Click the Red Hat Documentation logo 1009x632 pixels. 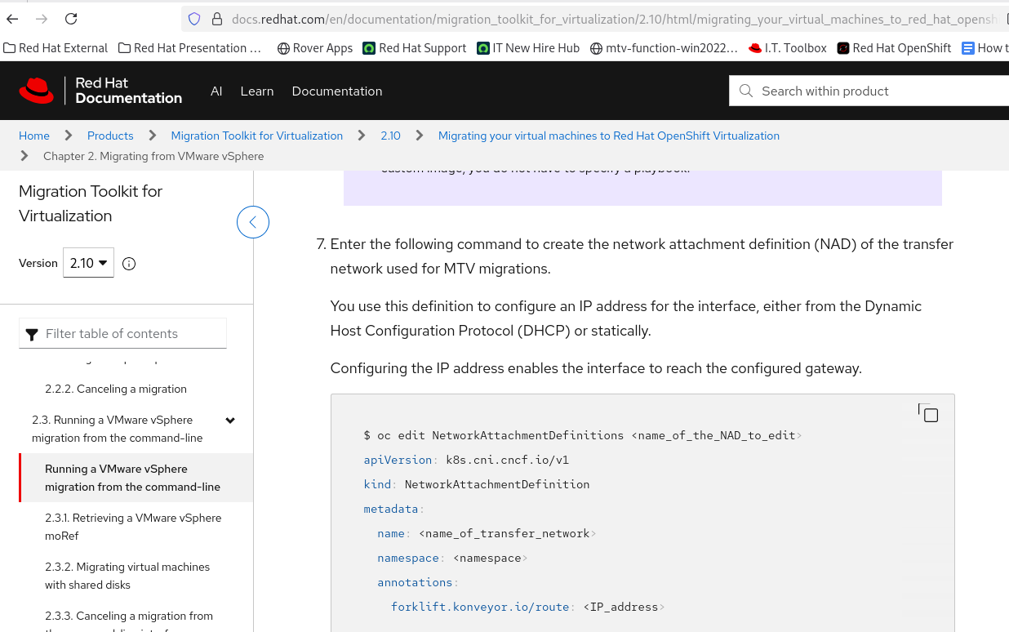tap(100, 91)
